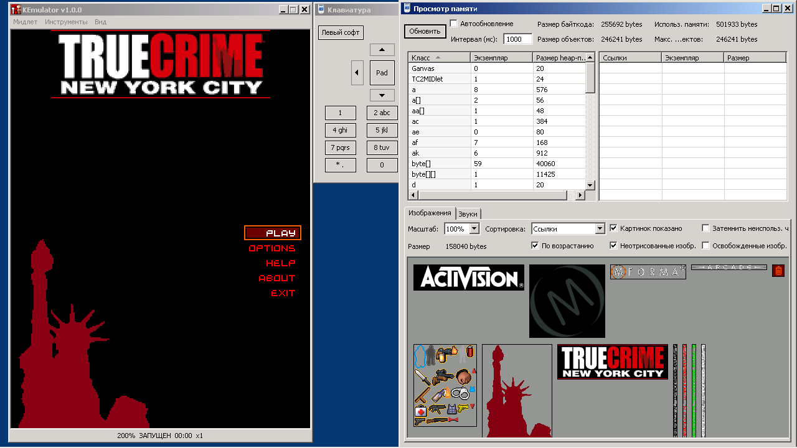
Task: Select byte[][] class row
Action: pos(497,174)
